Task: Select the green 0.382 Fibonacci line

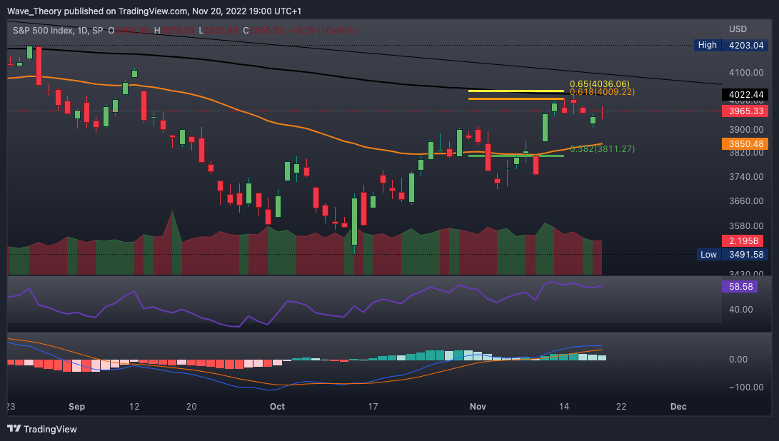Action: click(516, 156)
